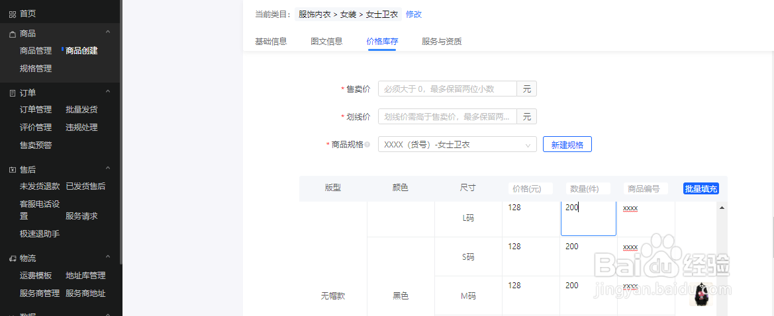Open the 商品规格 dropdown
774x316 pixels.
pyautogui.click(x=457, y=145)
